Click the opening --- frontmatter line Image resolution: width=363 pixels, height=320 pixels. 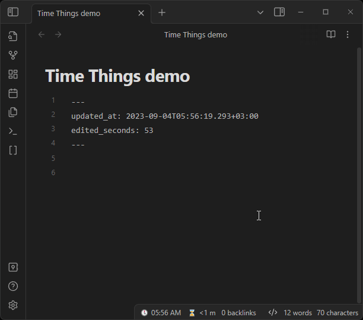pyautogui.click(x=78, y=102)
